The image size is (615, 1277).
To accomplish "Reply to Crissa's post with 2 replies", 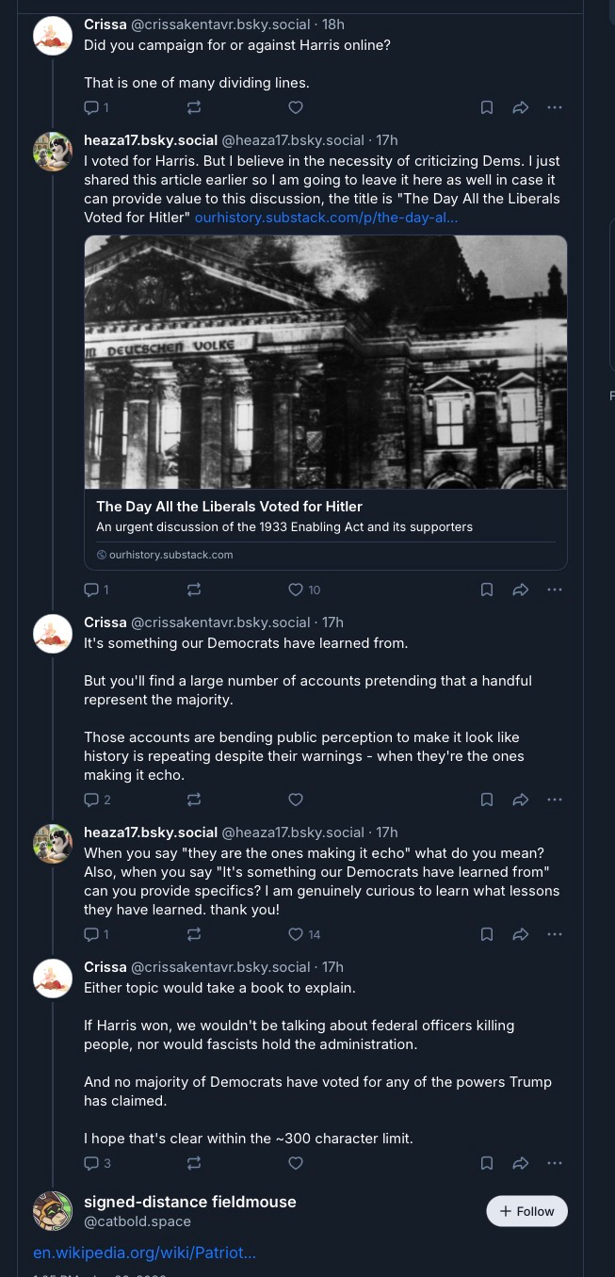I will (x=92, y=800).
